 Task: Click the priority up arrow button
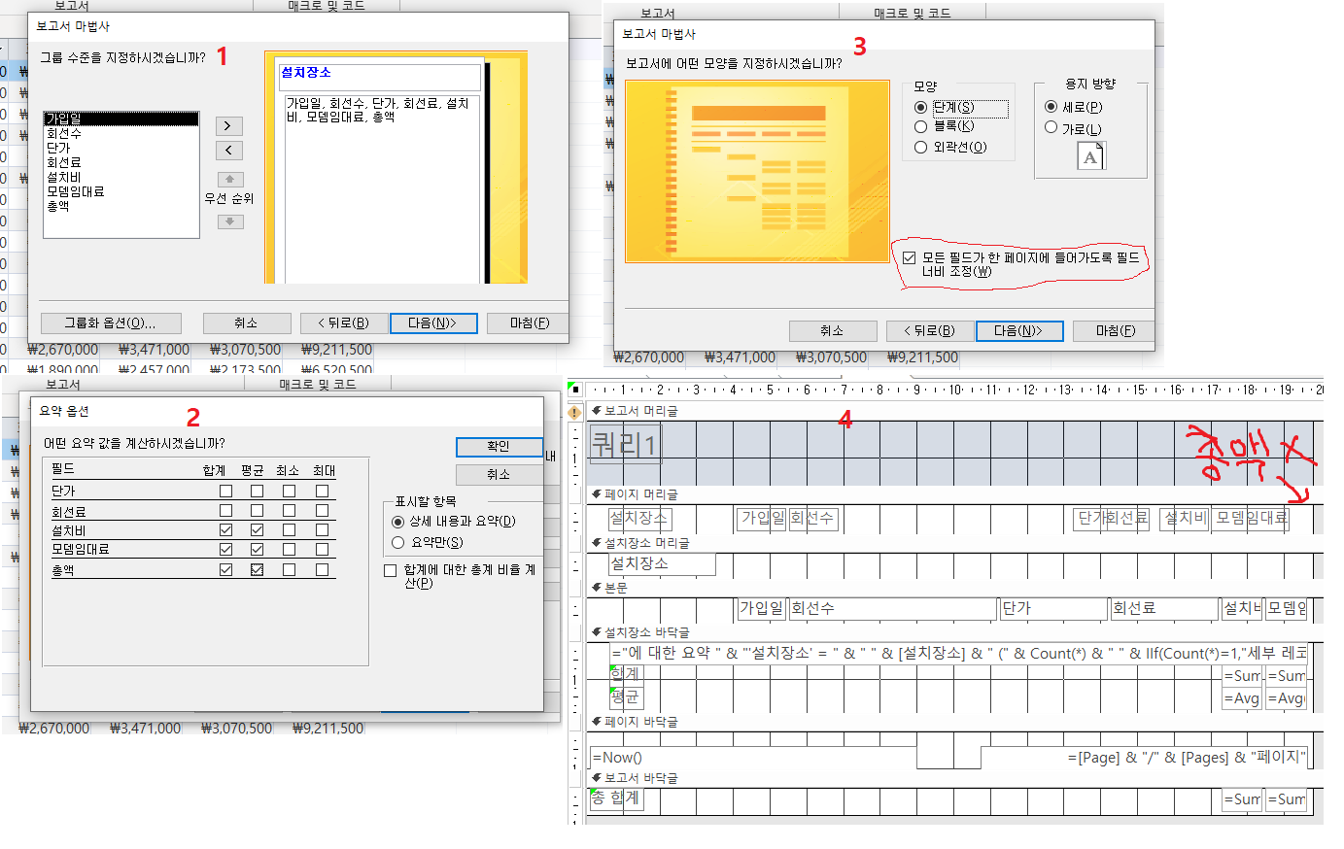click(x=229, y=180)
